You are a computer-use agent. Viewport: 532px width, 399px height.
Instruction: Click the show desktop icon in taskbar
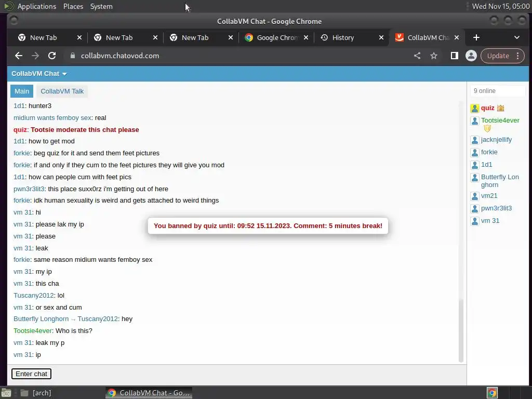(x=6, y=393)
